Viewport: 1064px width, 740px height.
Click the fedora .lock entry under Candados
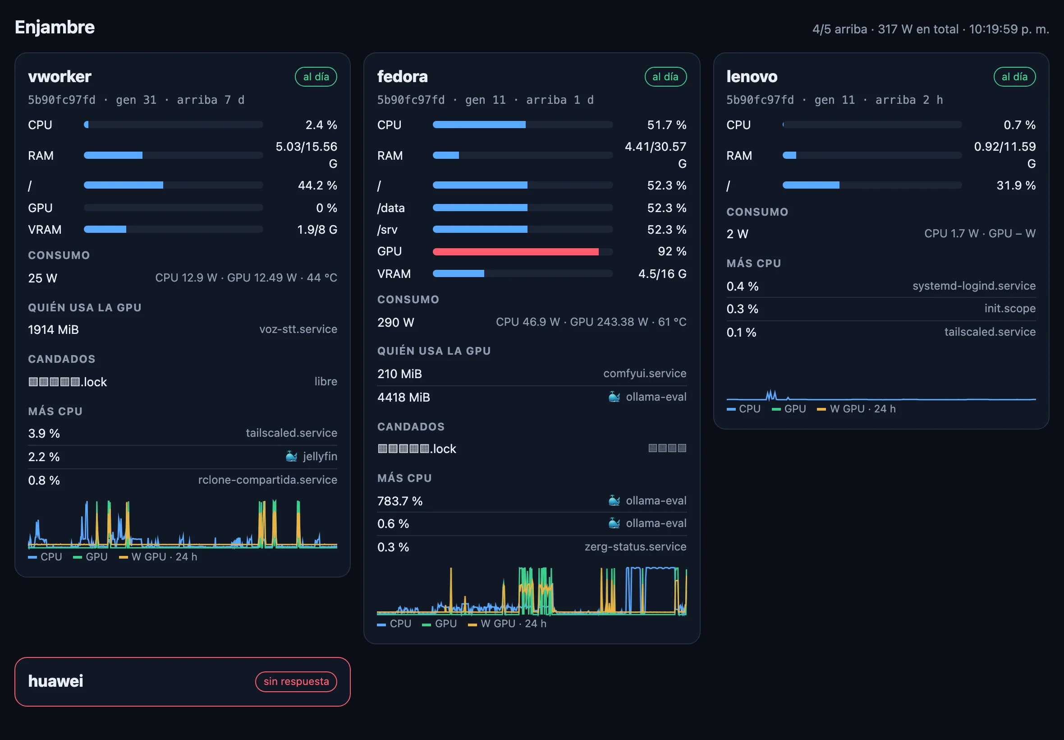pos(532,449)
